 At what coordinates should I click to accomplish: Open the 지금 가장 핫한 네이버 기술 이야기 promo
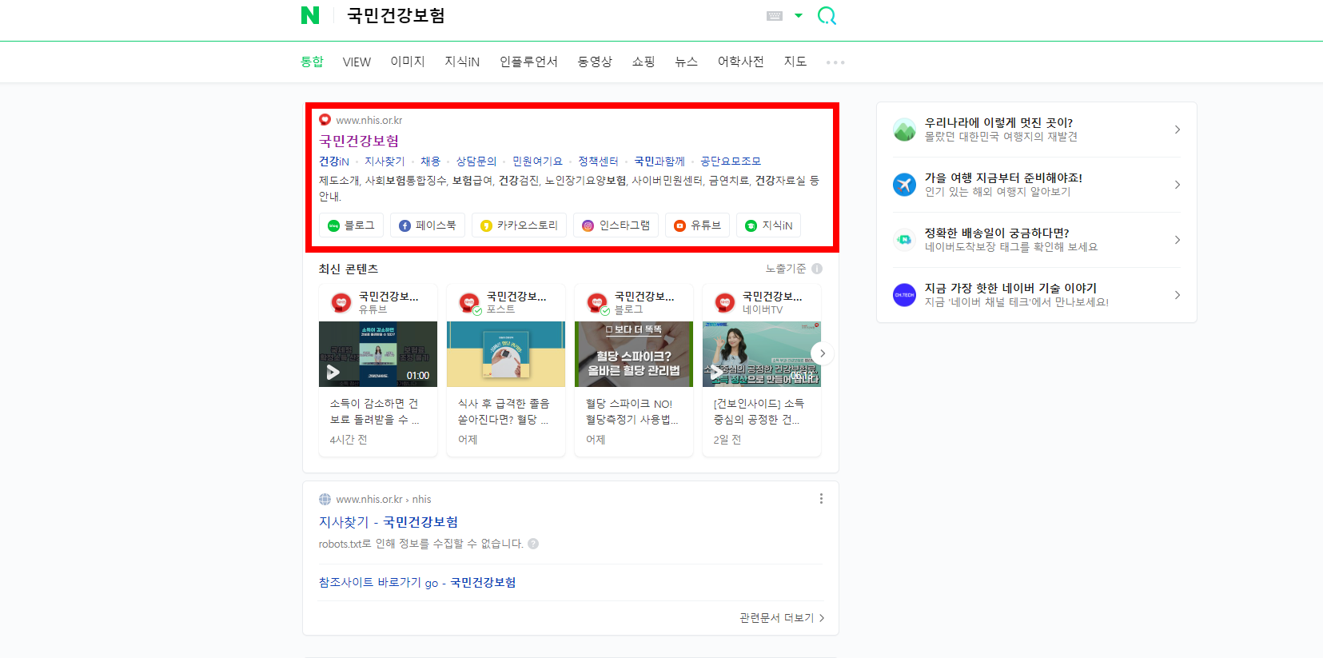(1036, 295)
